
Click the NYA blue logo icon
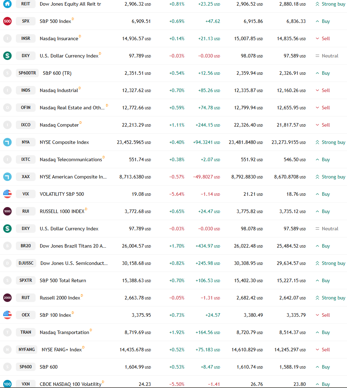tap(7, 142)
